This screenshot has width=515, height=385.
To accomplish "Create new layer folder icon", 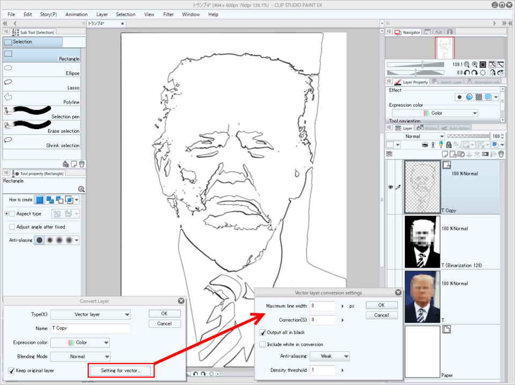I will [461, 154].
